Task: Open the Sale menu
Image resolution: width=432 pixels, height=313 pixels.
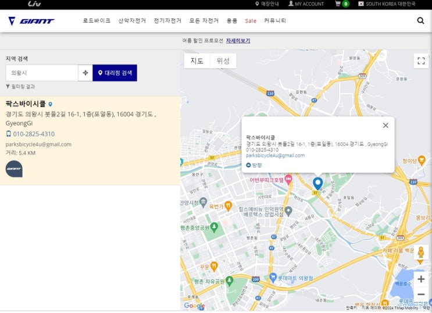Action: (251, 21)
